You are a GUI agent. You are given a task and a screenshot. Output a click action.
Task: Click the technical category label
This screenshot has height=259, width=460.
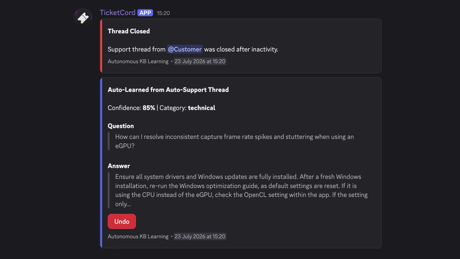tap(201, 108)
